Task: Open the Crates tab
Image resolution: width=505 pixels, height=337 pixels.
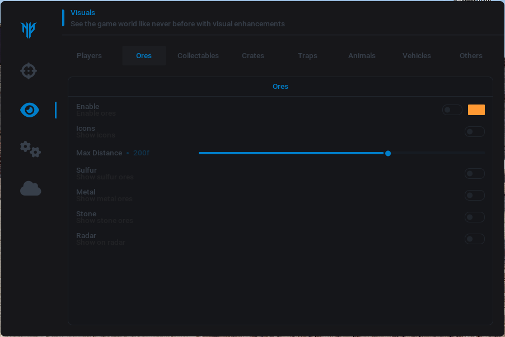Action: (253, 56)
